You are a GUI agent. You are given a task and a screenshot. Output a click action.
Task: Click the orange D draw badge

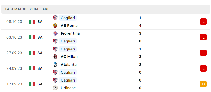tap(203, 84)
